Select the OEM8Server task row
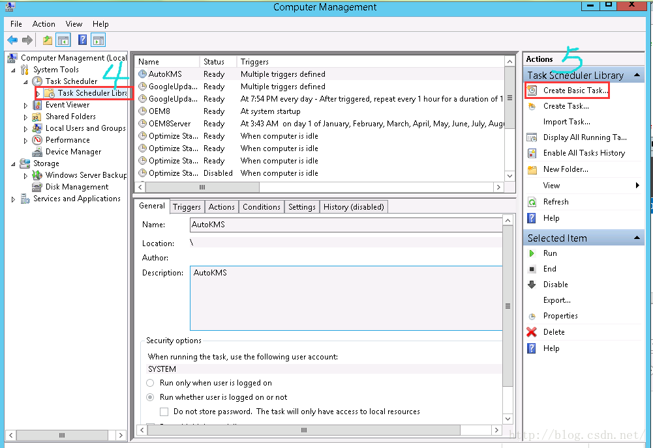Screen dimensions: 653x448 (x=321, y=124)
